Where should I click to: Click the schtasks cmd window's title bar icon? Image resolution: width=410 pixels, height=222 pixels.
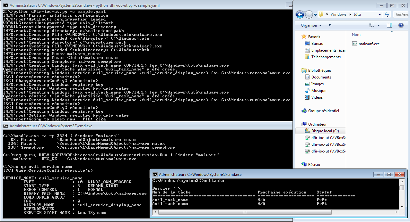[155, 175]
